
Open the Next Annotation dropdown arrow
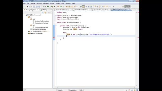pyautogui.click(x=98, y=7)
